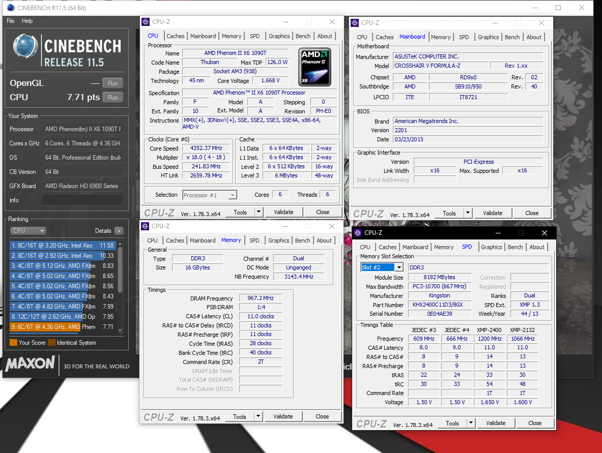This screenshot has width=602, height=453.
Task: Expand Tools dropdown arrow in Mainboard window
Action: (x=468, y=213)
